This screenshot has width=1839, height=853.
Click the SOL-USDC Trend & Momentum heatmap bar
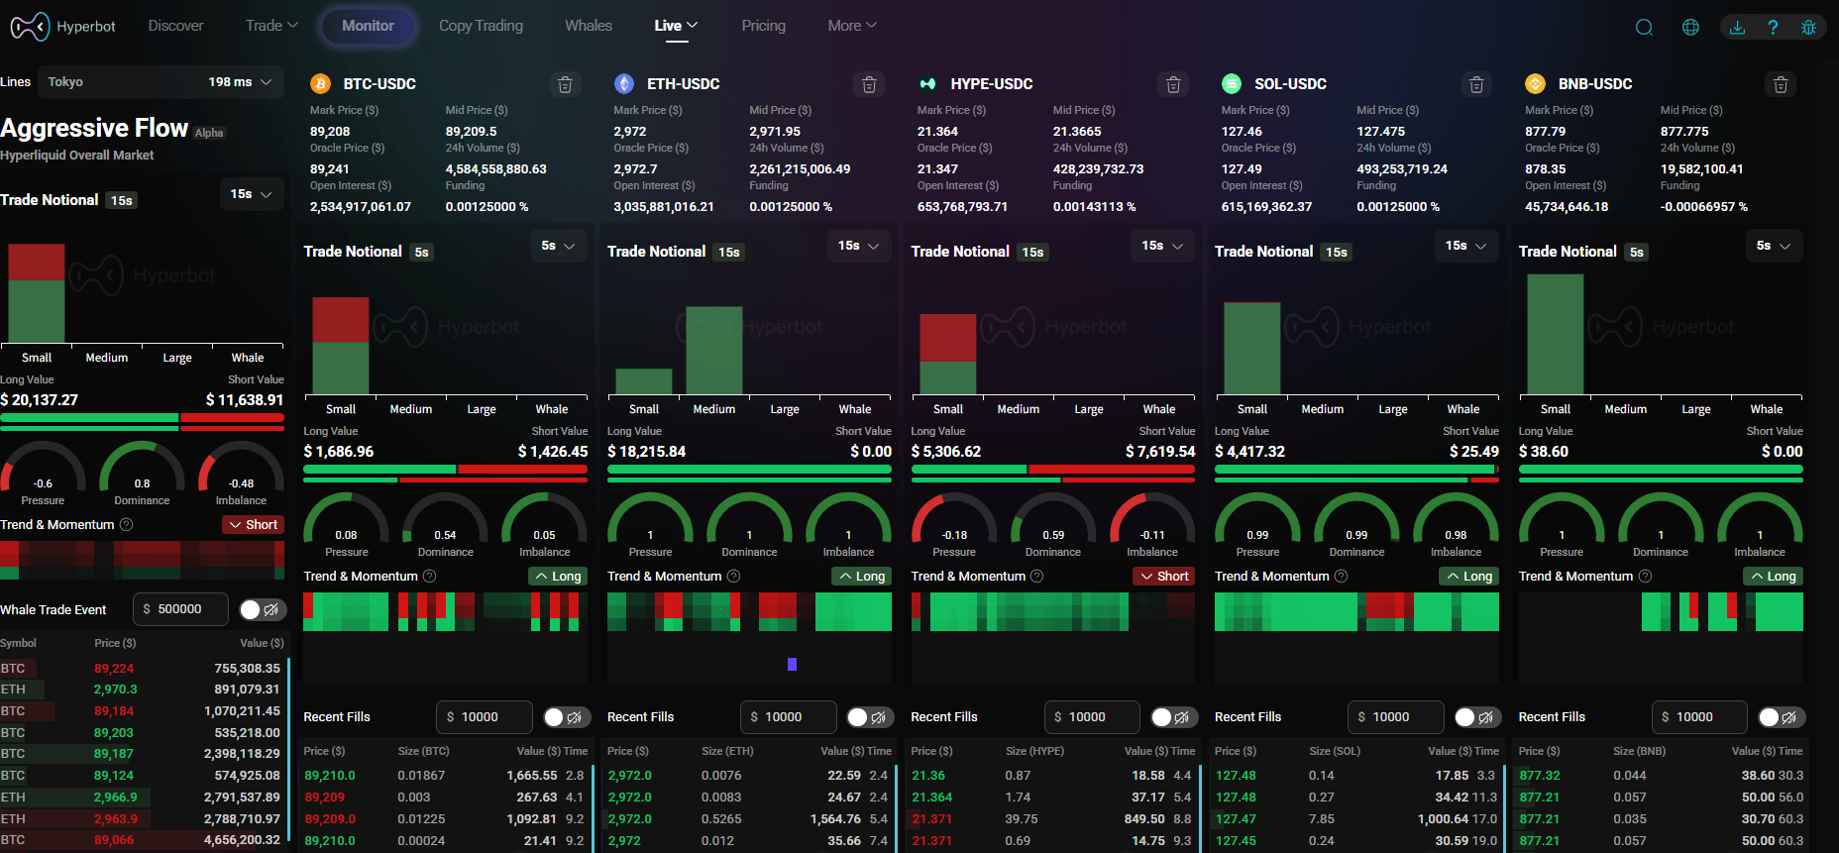pos(1355,612)
